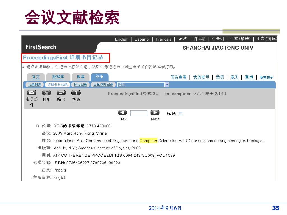Click the export (输出) icon
The width and height of the screenshot is (287, 215).
[61, 93]
